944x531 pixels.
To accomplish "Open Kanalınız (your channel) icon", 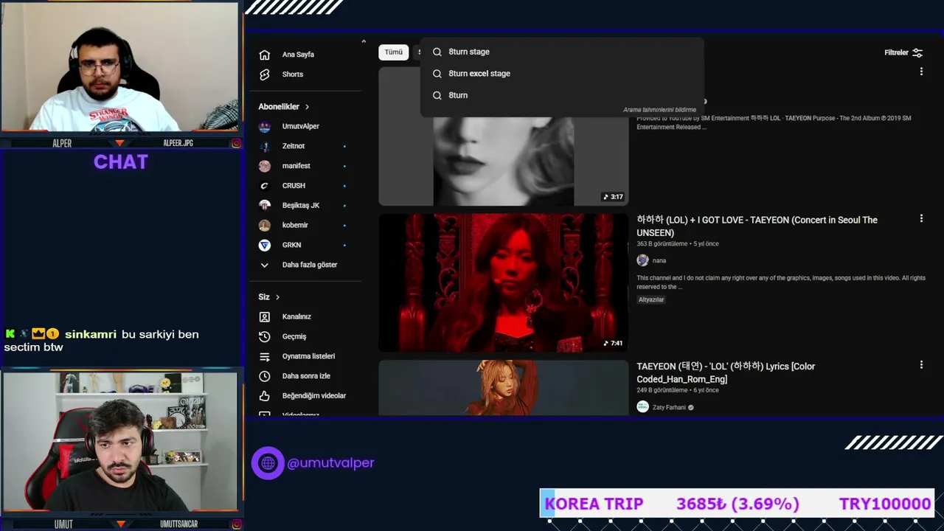I will (265, 316).
